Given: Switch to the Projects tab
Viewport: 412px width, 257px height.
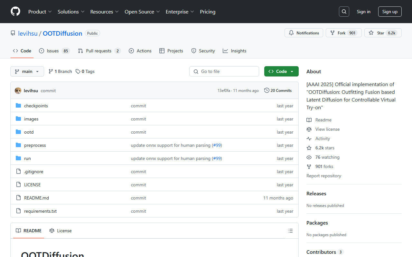Looking at the screenshot, I should pos(171,51).
